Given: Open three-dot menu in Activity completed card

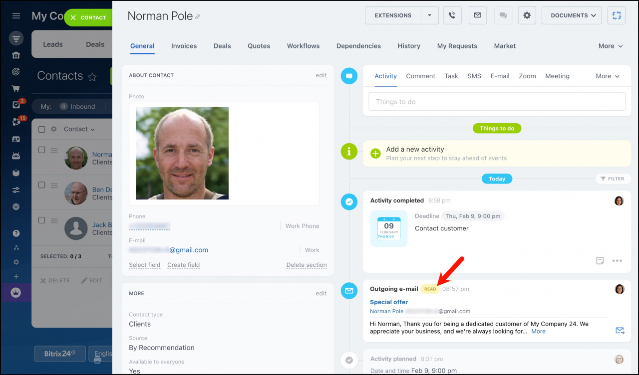Looking at the screenshot, I should 617,260.
